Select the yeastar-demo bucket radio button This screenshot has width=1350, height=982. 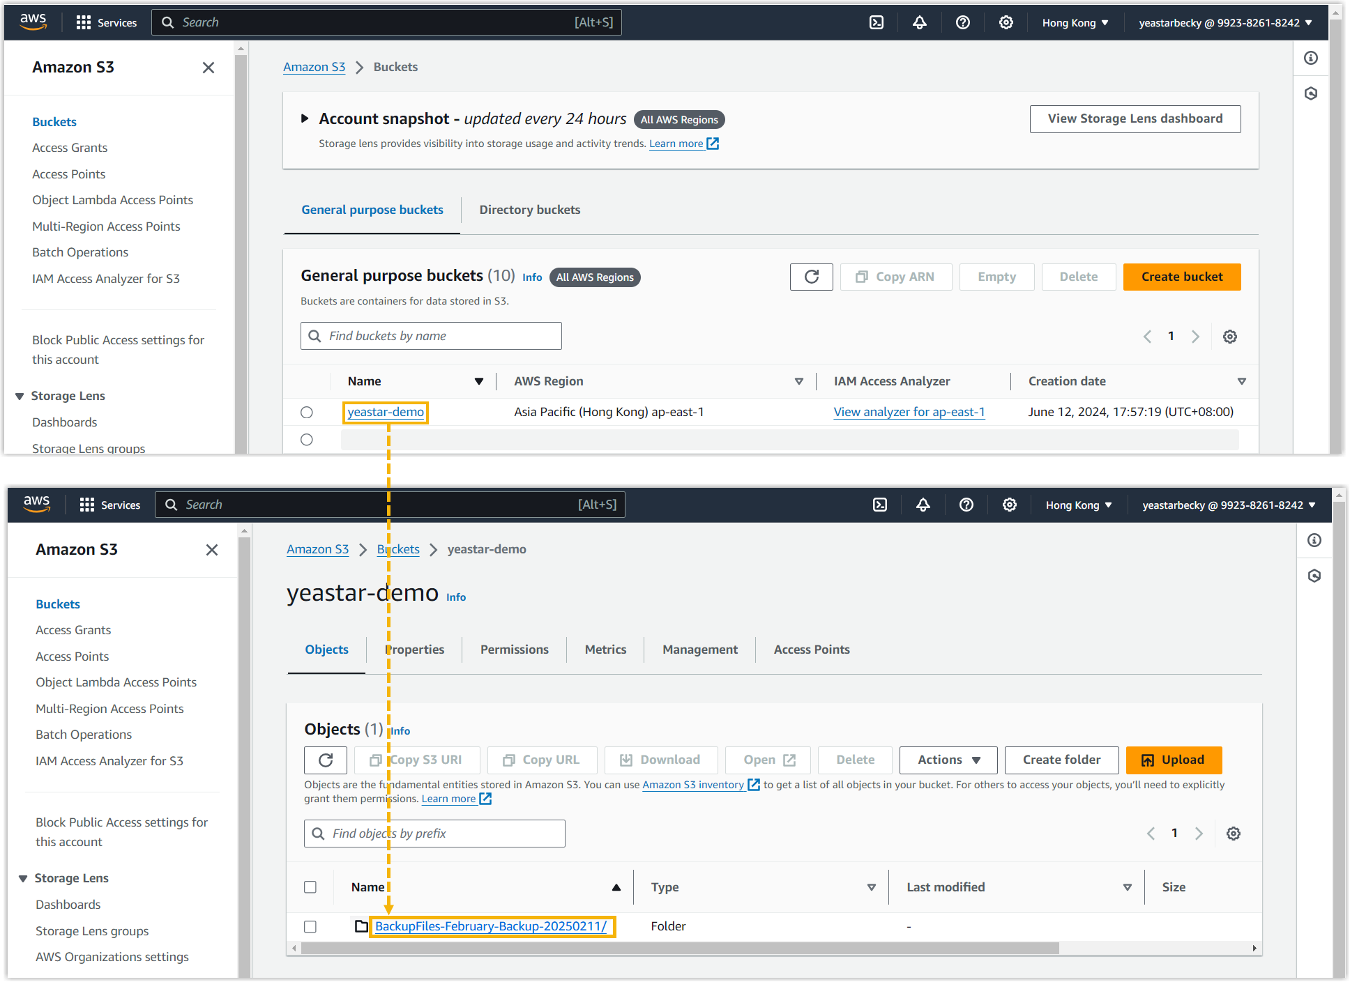307,413
